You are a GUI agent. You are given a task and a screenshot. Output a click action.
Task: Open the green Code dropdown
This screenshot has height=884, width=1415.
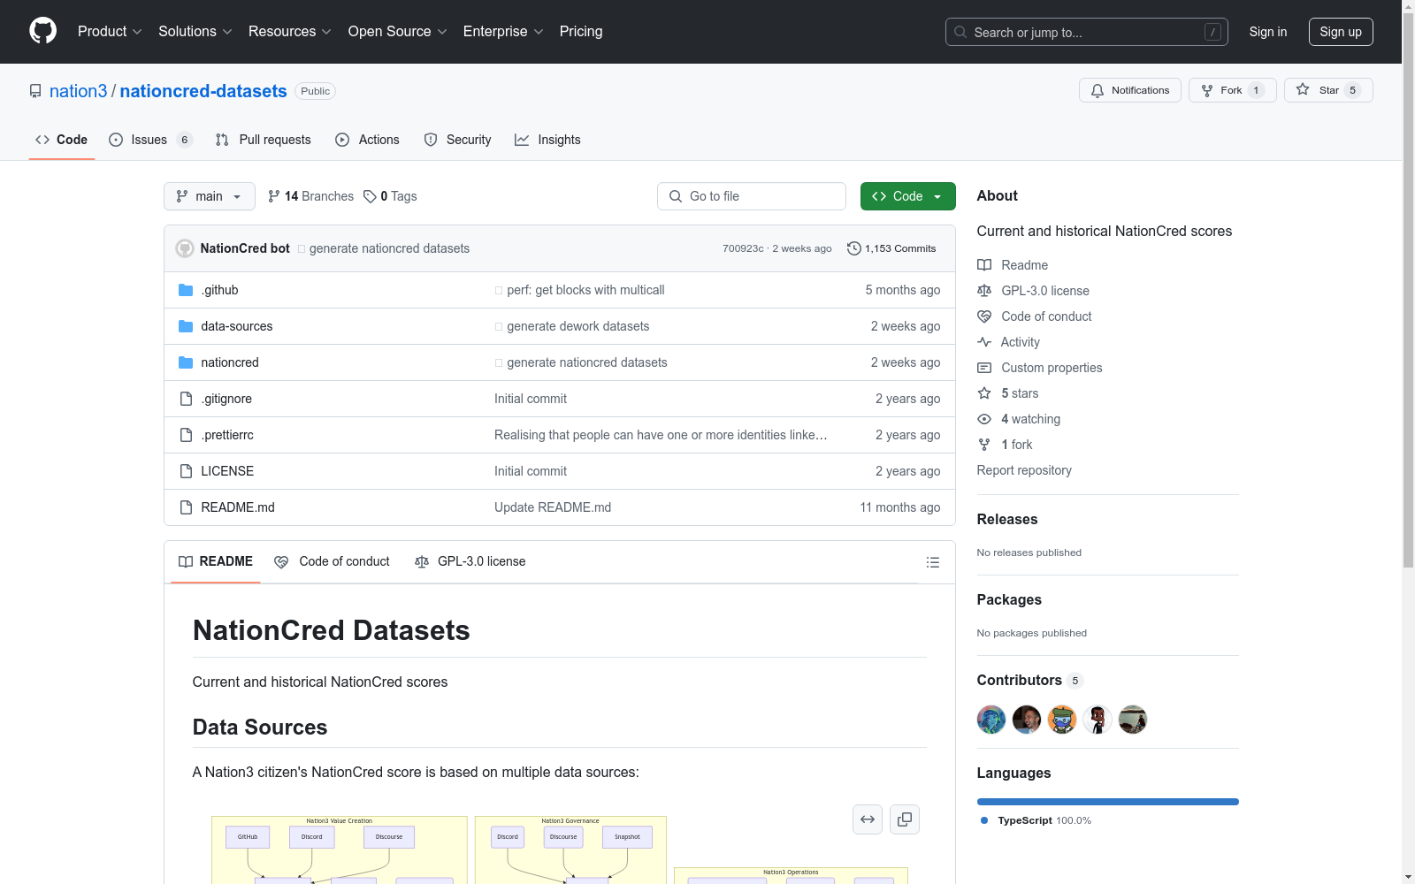(908, 196)
